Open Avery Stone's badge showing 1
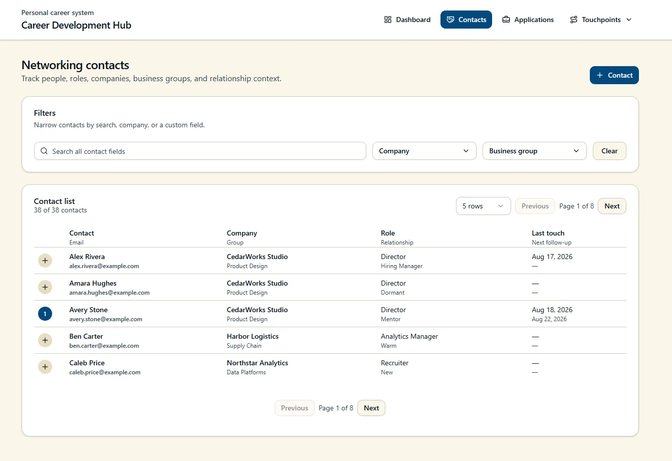672x461 pixels. (x=45, y=314)
